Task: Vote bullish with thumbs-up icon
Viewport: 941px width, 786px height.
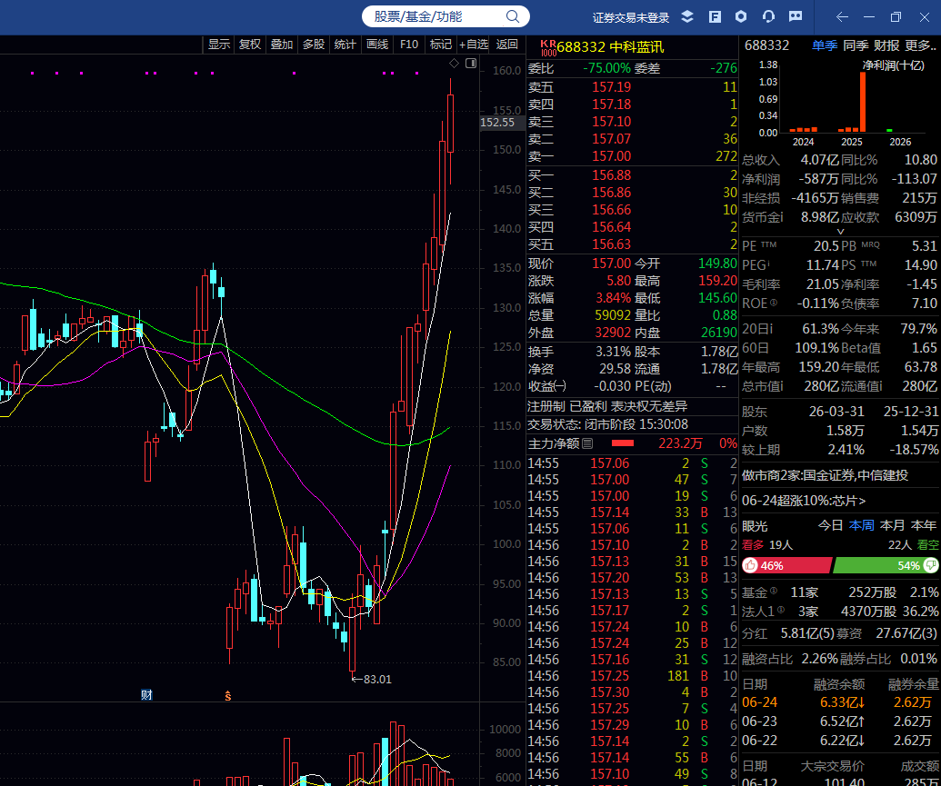Action: click(x=750, y=565)
